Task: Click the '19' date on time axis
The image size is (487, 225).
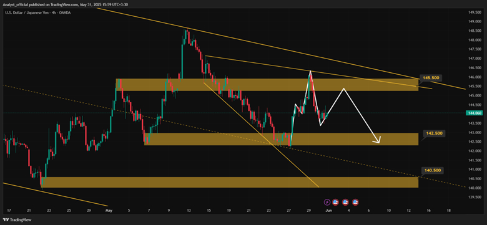Action: (229, 211)
